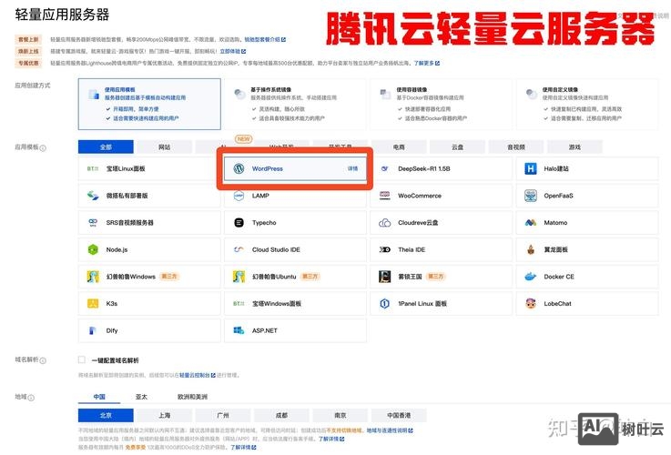Select the 翼龙面板 template icon
Screen dimensions: 671x455
tap(531, 249)
